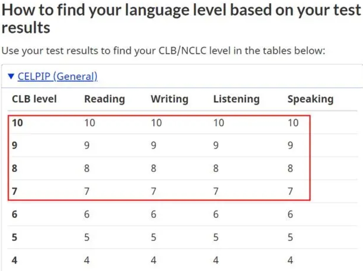This screenshot has height=271, width=363.
Task: Click the Speaking column header
Action: pos(310,99)
